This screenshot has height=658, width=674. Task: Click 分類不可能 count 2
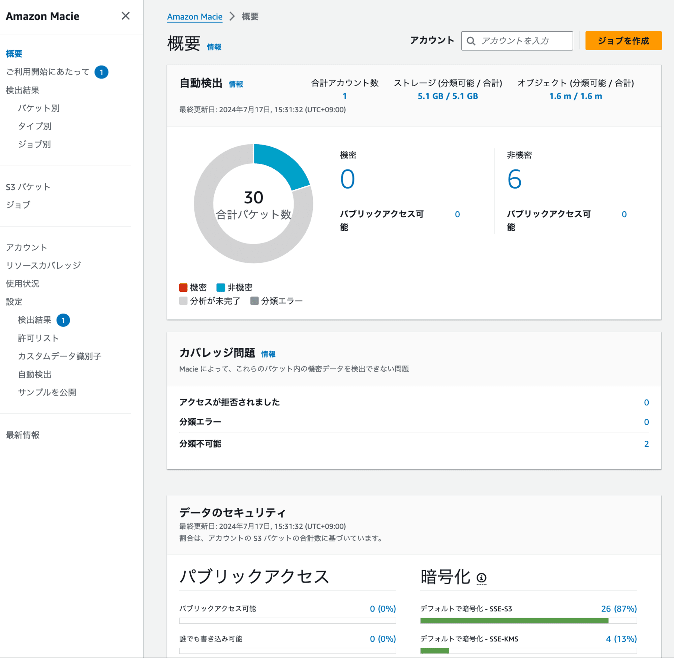(x=646, y=444)
